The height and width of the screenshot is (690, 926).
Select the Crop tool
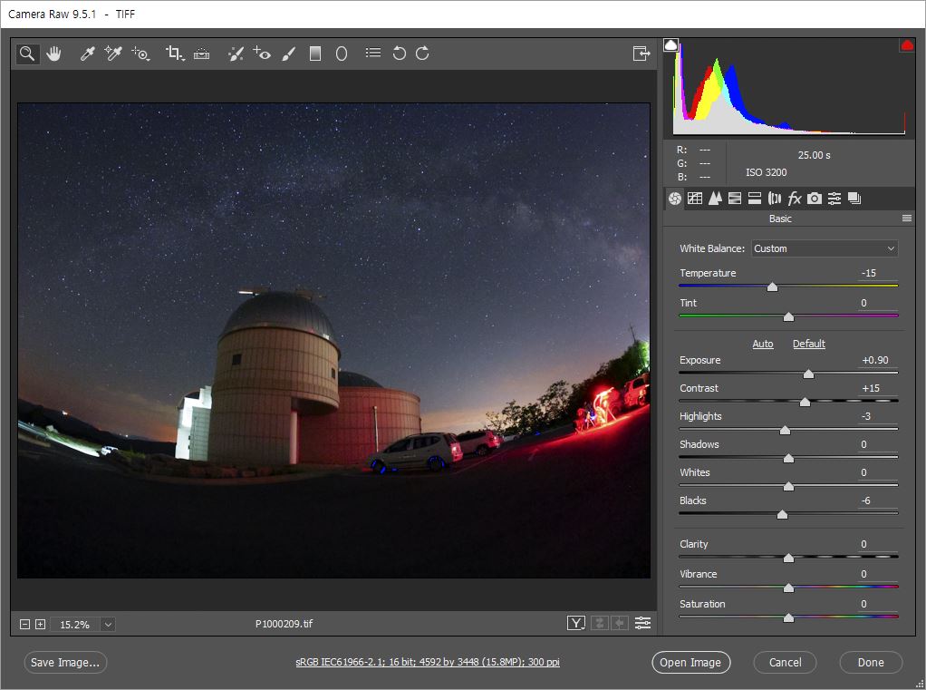pos(174,53)
